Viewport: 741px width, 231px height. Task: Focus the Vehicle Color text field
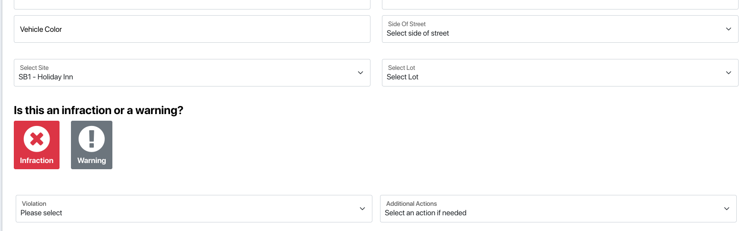tap(192, 29)
